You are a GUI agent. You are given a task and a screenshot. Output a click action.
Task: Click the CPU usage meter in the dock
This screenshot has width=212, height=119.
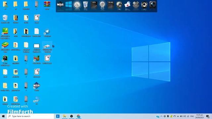pyautogui.click(x=94, y=5)
